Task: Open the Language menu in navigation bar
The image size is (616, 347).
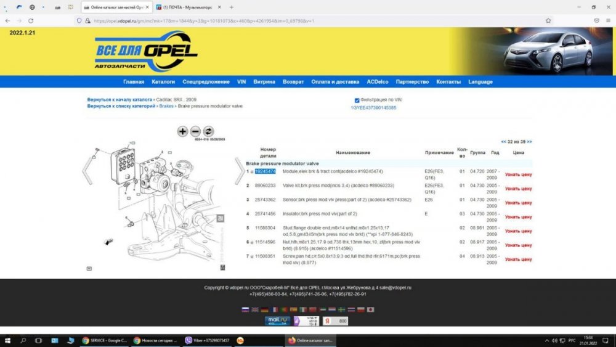Action: point(480,82)
